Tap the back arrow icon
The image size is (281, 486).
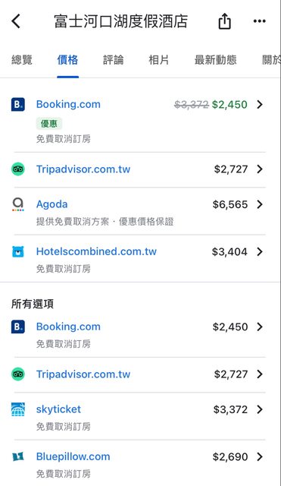point(16,21)
